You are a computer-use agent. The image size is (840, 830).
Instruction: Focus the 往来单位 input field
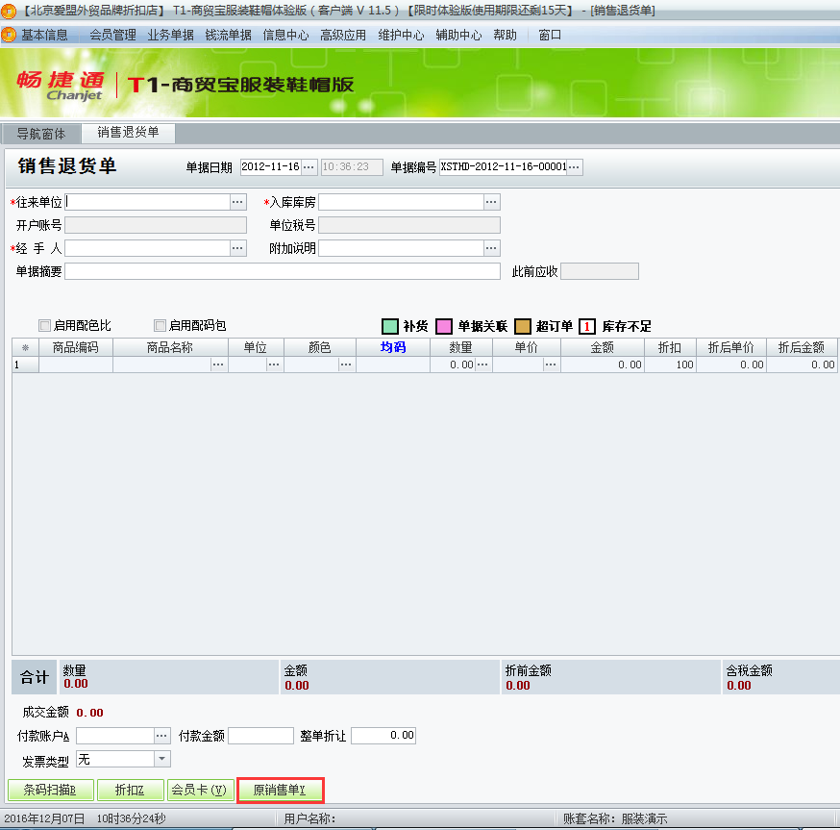[147, 202]
